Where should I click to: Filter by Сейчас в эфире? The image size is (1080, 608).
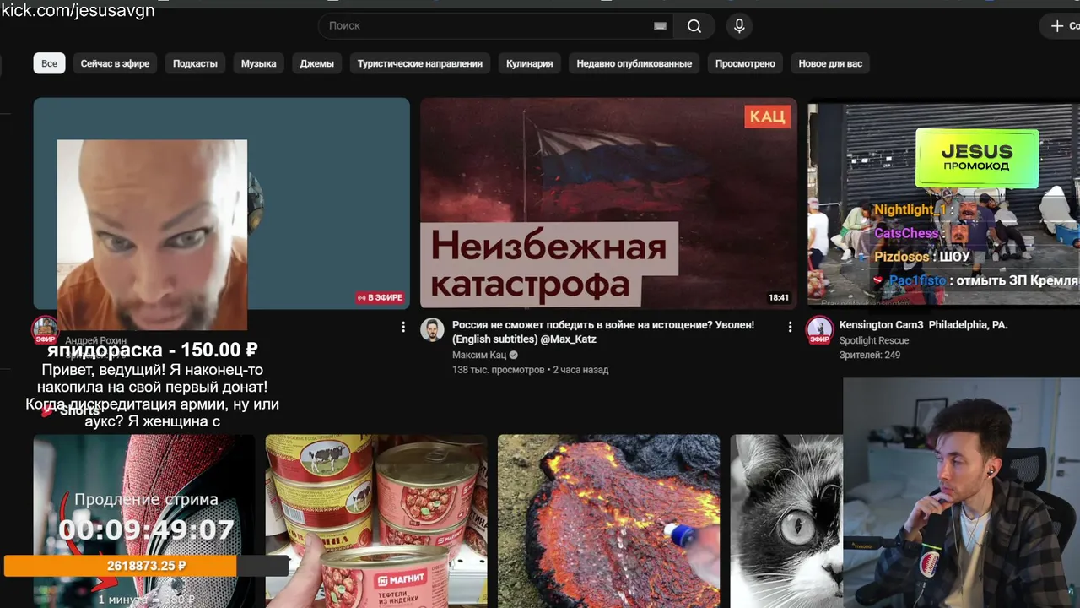tap(115, 63)
